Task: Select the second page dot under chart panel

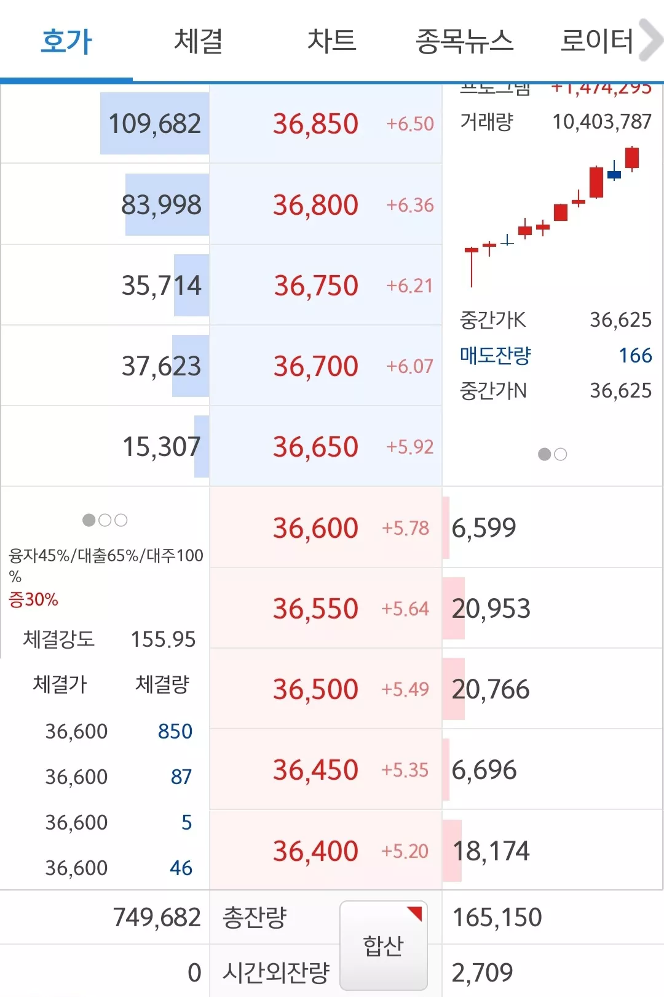Action: coord(560,454)
